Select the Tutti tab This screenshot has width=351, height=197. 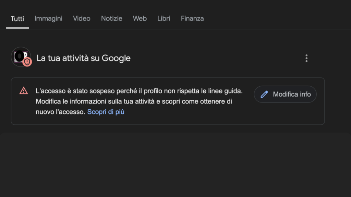(x=17, y=19)
